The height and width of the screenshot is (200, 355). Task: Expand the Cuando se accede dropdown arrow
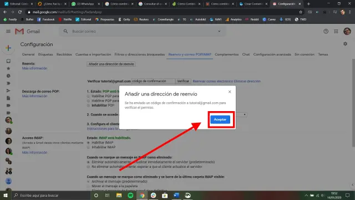245,114
